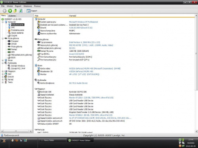Expand the Testy tree node
The height and width of the screenshot is (148, 198).
coord(3,82)
